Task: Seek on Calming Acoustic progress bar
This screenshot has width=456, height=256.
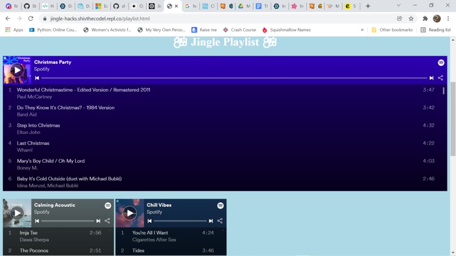Action: 67,221
